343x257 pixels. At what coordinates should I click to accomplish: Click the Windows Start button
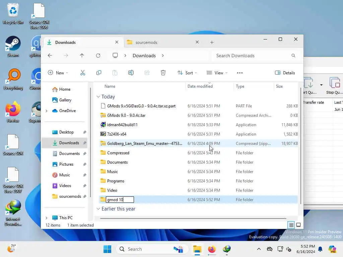(x=107, y=249)
